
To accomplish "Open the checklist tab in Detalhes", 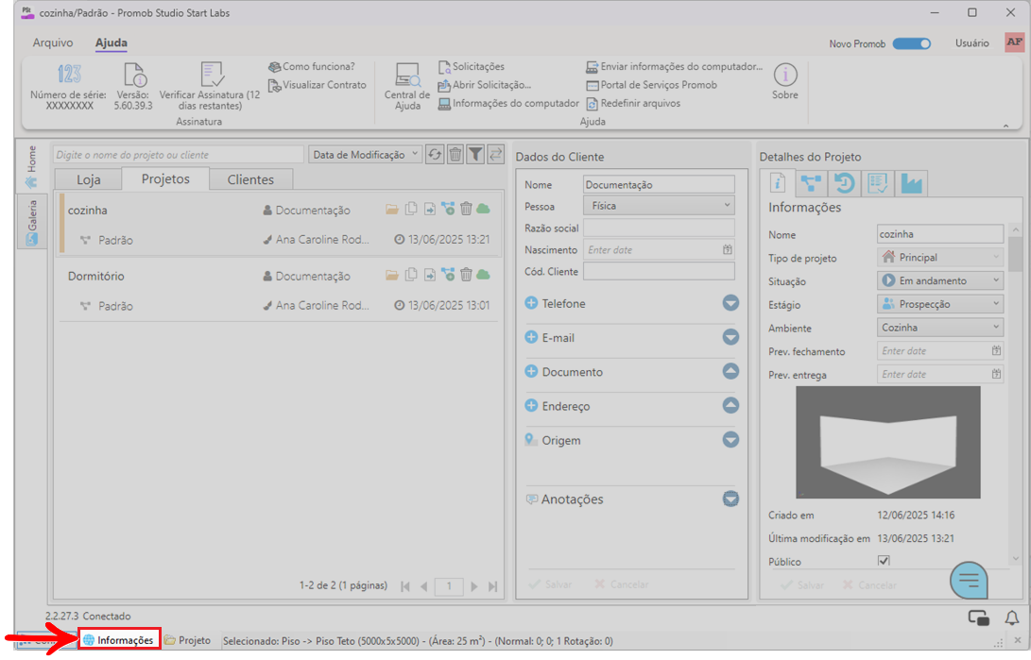I will click(x=878, y=183).
